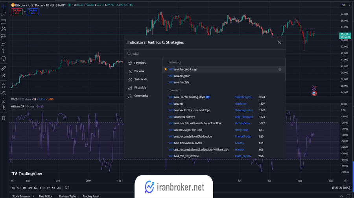Viewport: 354px width, 198px height.
Task: Toggle magnet mode
Action: coord(4,86)
